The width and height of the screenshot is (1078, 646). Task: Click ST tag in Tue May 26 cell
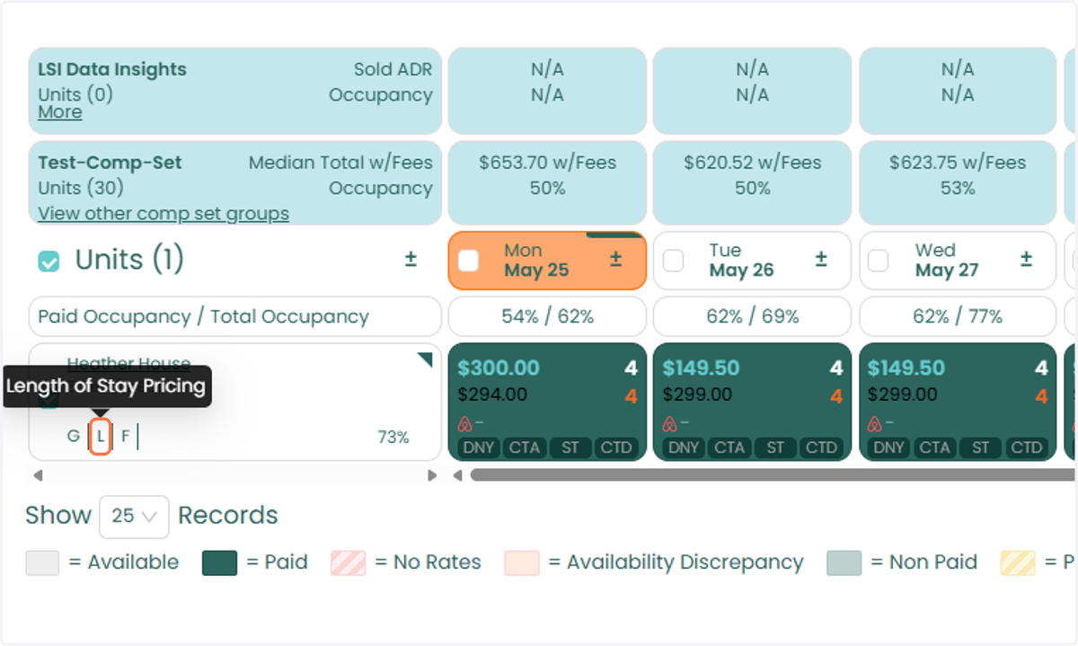[775, 447]
